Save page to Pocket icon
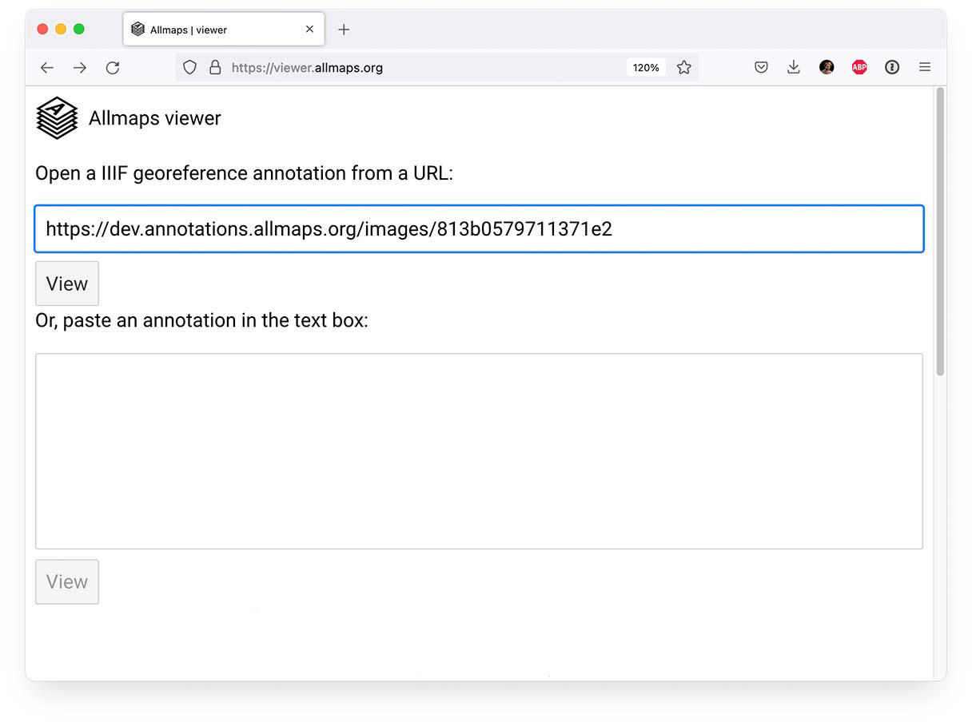The height and width of the screenshot is (722, 972). (761, 68)
